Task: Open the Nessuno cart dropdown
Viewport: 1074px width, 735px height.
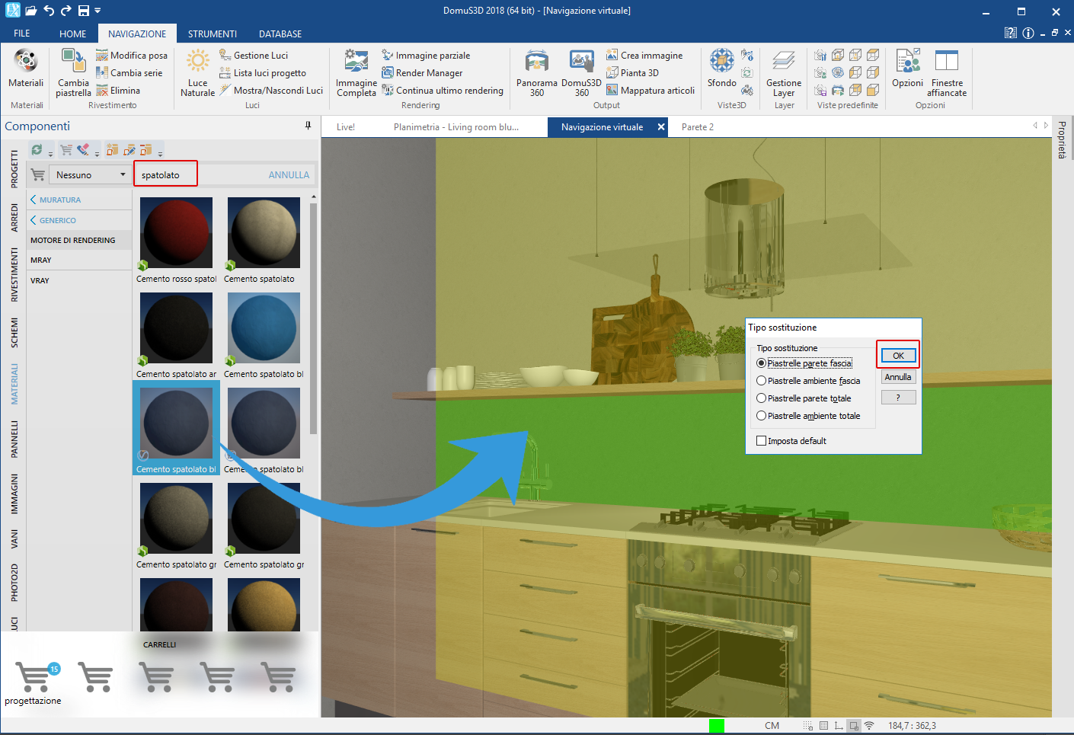Action: point(90,175)
